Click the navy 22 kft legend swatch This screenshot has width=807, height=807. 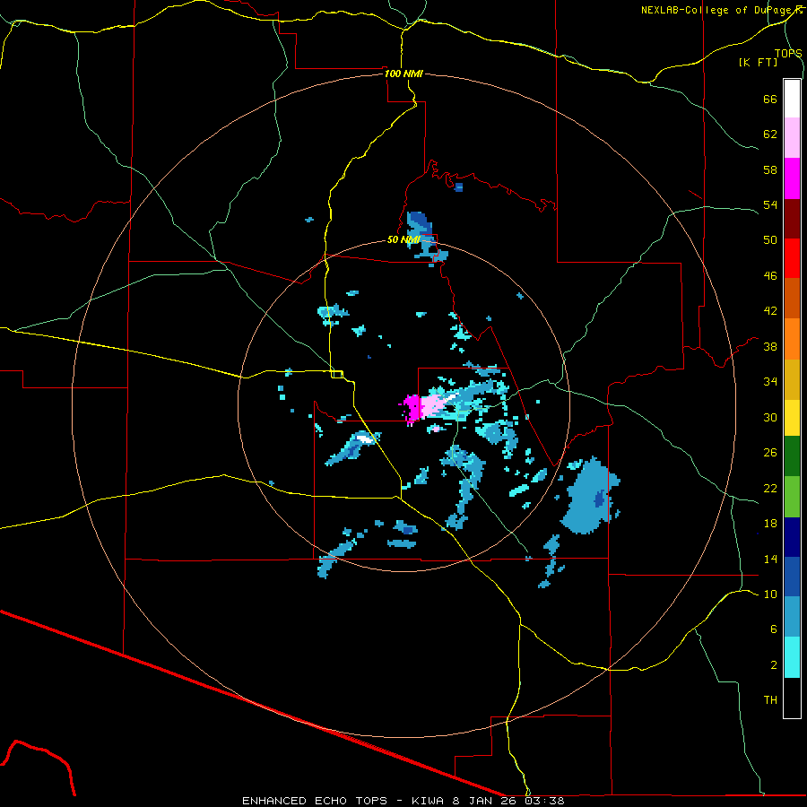coord(792,537)
